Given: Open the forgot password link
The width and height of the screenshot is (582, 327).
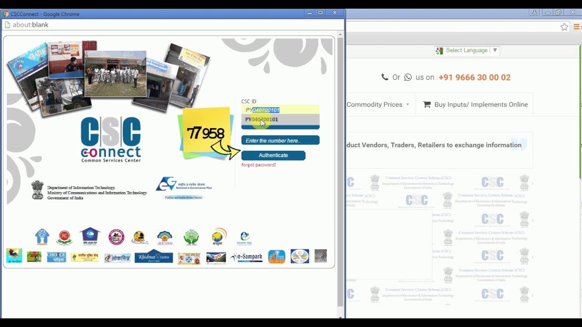Looking at the screenshot, I should (259, 165).
